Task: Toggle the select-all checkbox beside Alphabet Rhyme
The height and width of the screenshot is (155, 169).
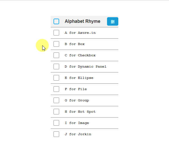Action: coord(56,21)
